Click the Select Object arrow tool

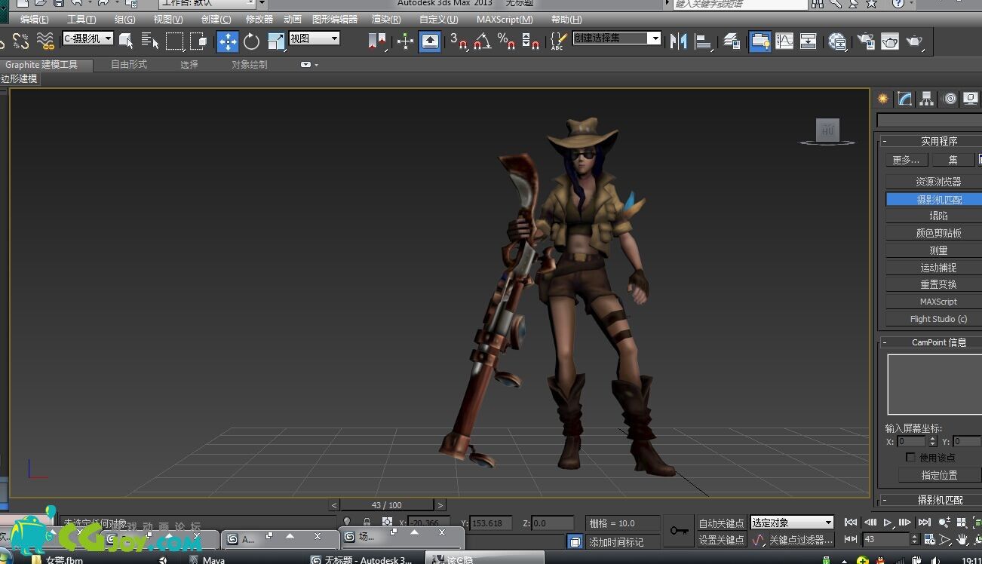click(x=126, y=41)
